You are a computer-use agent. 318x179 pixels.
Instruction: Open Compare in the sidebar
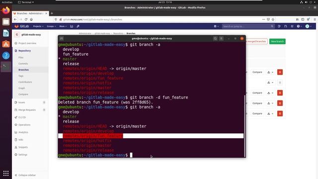(x=23, y=94)
